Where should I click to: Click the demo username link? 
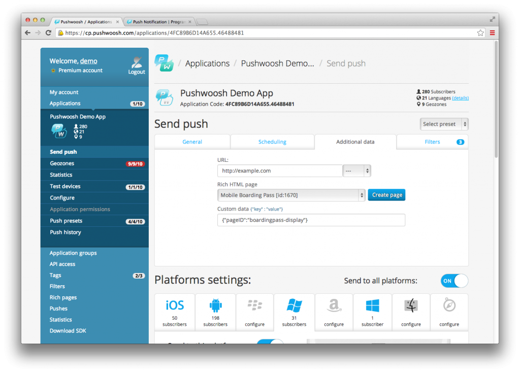point(88,61)
